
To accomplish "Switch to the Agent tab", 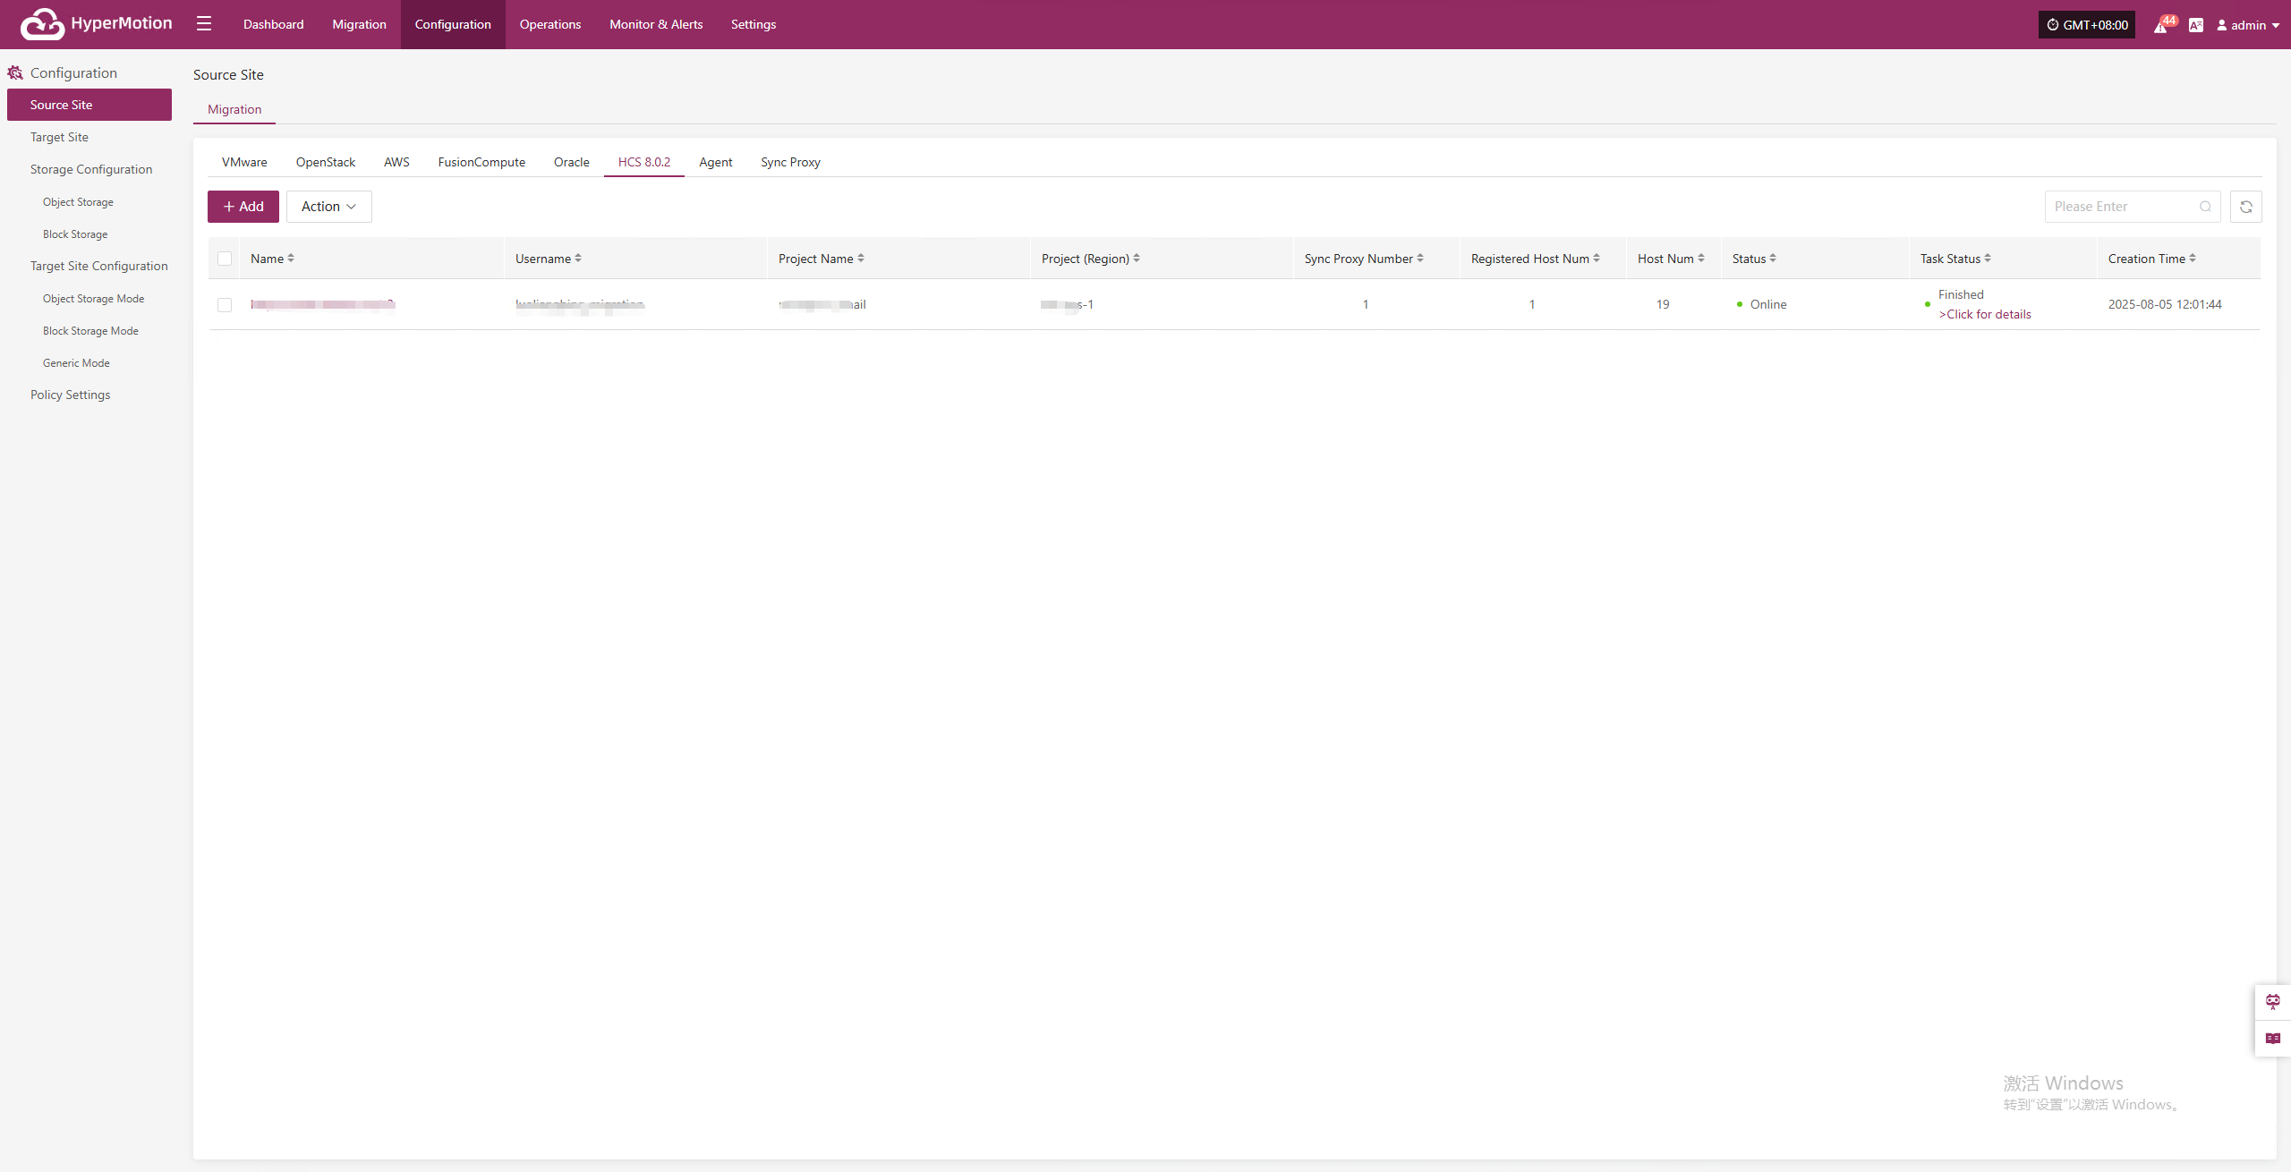I will [716, 162].
